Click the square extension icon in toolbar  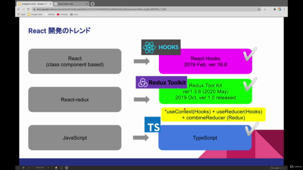point(270,9)
